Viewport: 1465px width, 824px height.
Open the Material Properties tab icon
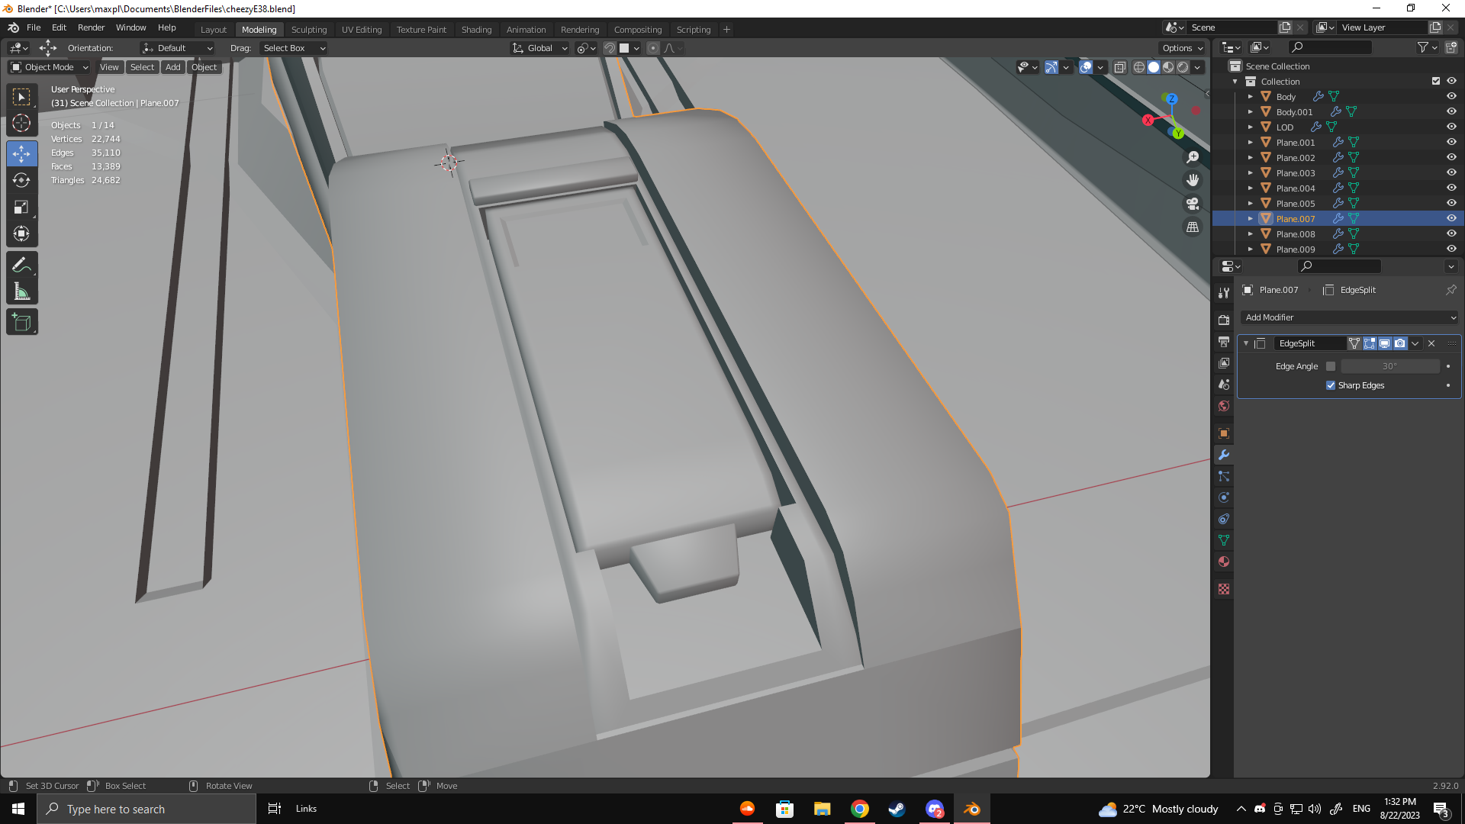1224,562
